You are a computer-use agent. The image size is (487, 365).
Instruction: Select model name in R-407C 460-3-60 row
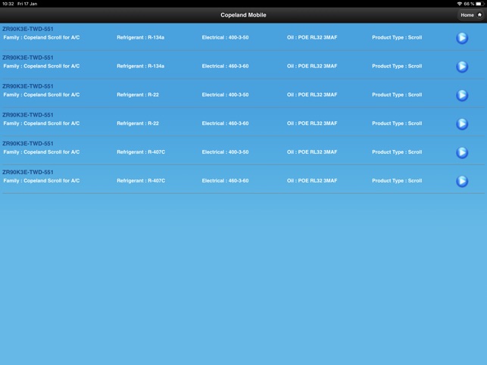click(28, 172)
